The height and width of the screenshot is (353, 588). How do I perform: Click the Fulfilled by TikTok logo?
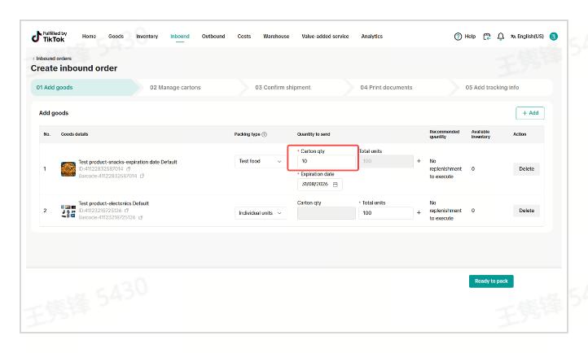tap(49, 37)
